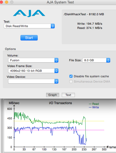
Task: Click the Simultaneous Device DMA checkbox
Action: (71, 81)
